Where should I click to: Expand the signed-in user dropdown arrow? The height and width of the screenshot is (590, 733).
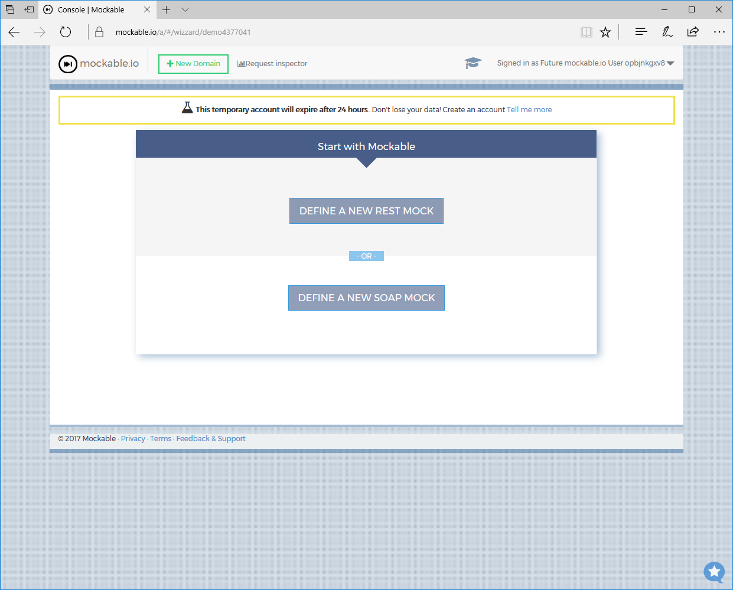coord(670,64)
